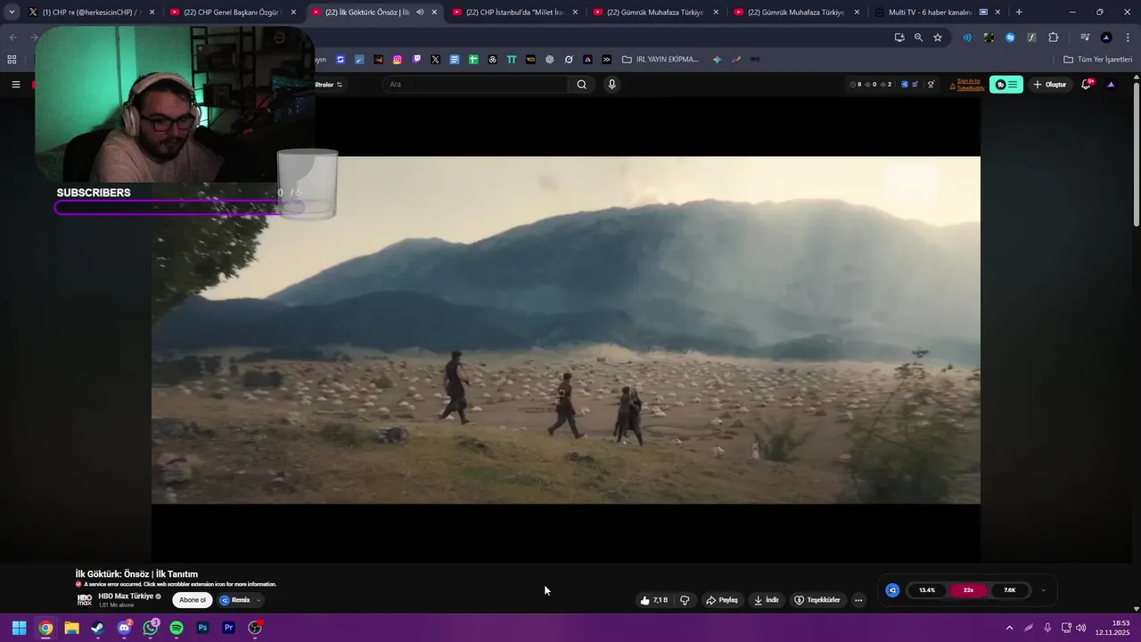The width and height of the screenshot is (1141, 642).
Task: Click the pink 22x stat pill
Action: pos(968,590)
